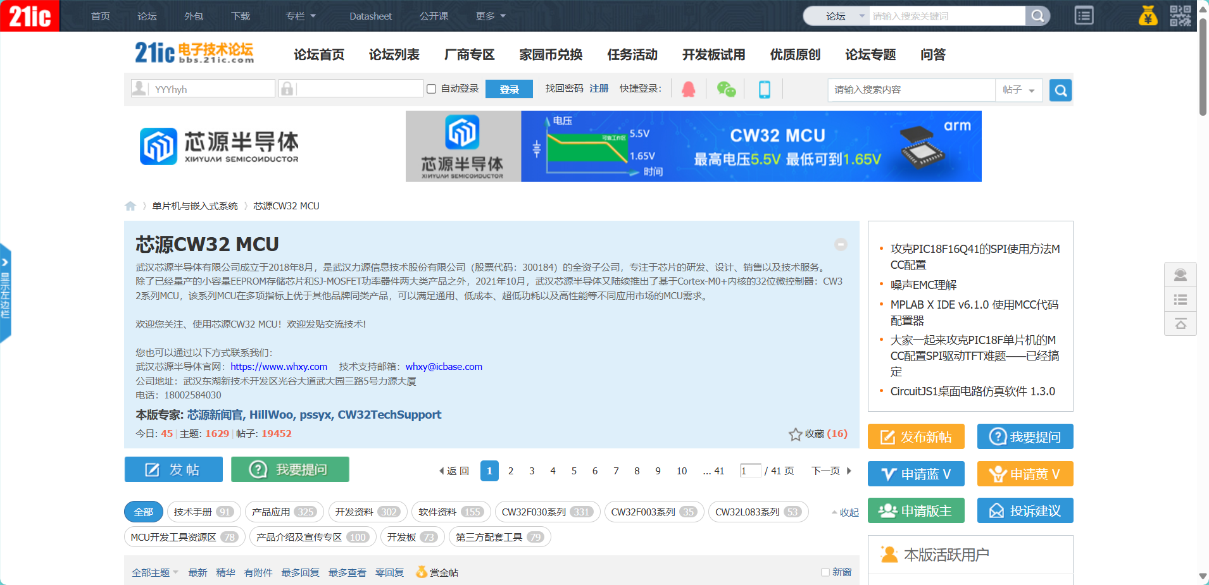Toggle the 新窗 checkbox

click(825, 572)
